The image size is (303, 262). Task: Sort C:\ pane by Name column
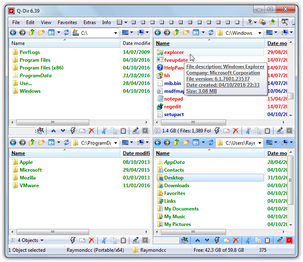point(65,43)
